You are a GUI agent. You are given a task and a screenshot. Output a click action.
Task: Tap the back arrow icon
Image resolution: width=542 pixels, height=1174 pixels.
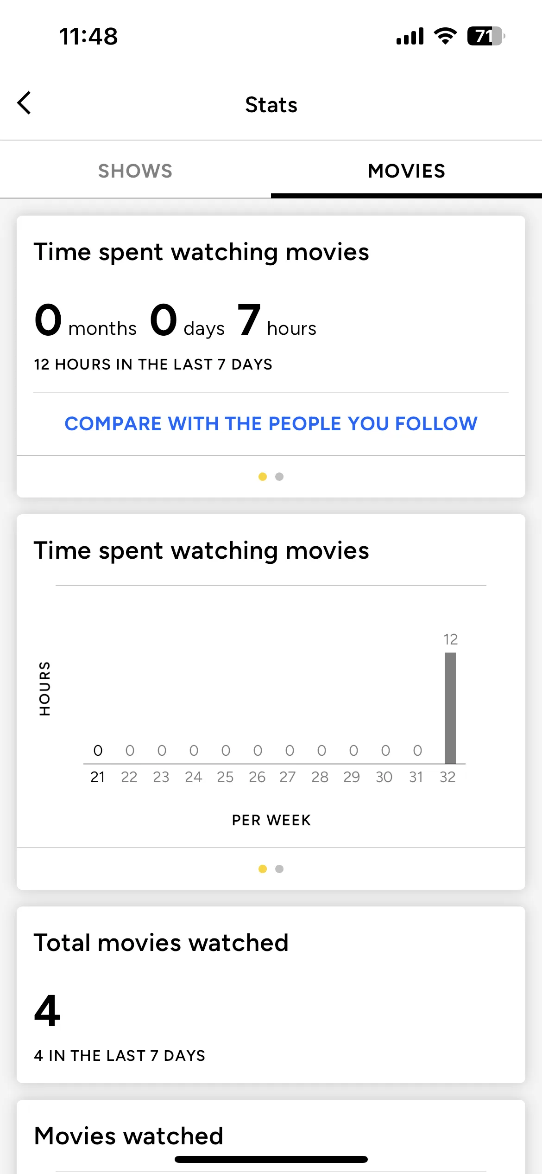click(x=24, y=103)
